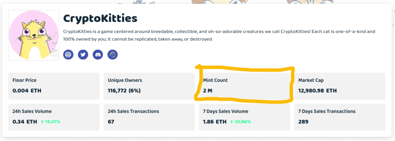This screenshot has height=141, width=395.
Task: Select the Unique Owners stat card
Action: (149, 86)
